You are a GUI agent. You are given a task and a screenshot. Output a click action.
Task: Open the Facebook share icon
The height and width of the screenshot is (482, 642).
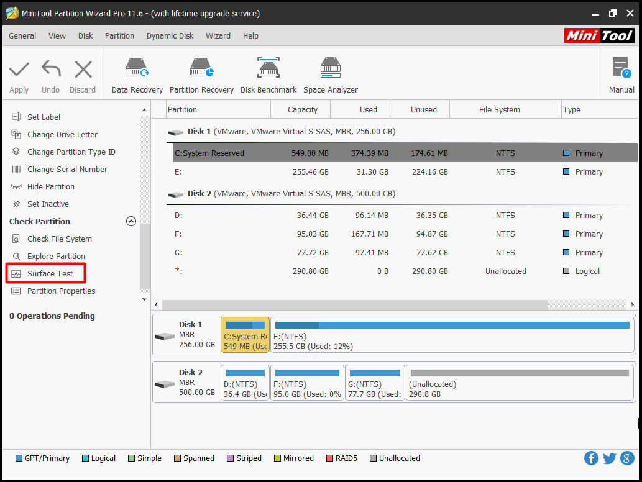tap(591, 458)
